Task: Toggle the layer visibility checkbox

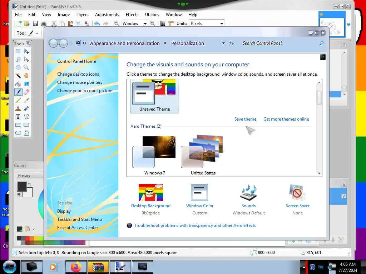Action: pyautogui.click(x=343, y=196)
